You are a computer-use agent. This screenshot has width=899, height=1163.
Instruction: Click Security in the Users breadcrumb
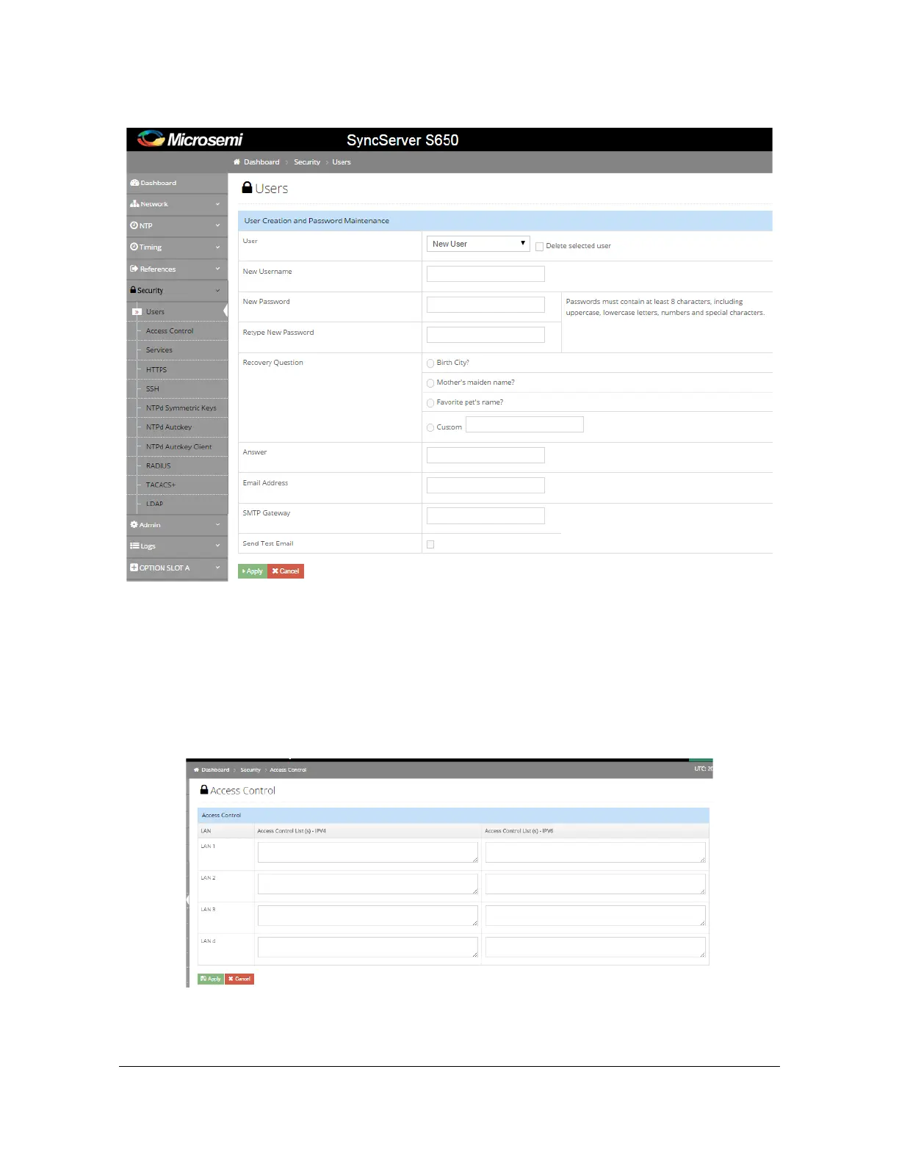307,162
